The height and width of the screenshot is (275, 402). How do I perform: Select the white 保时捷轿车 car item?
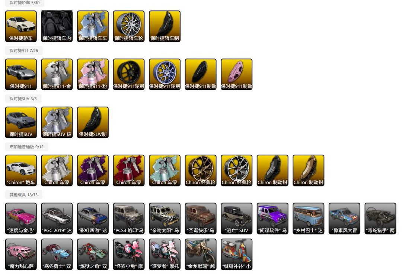(x=21, y=26)
